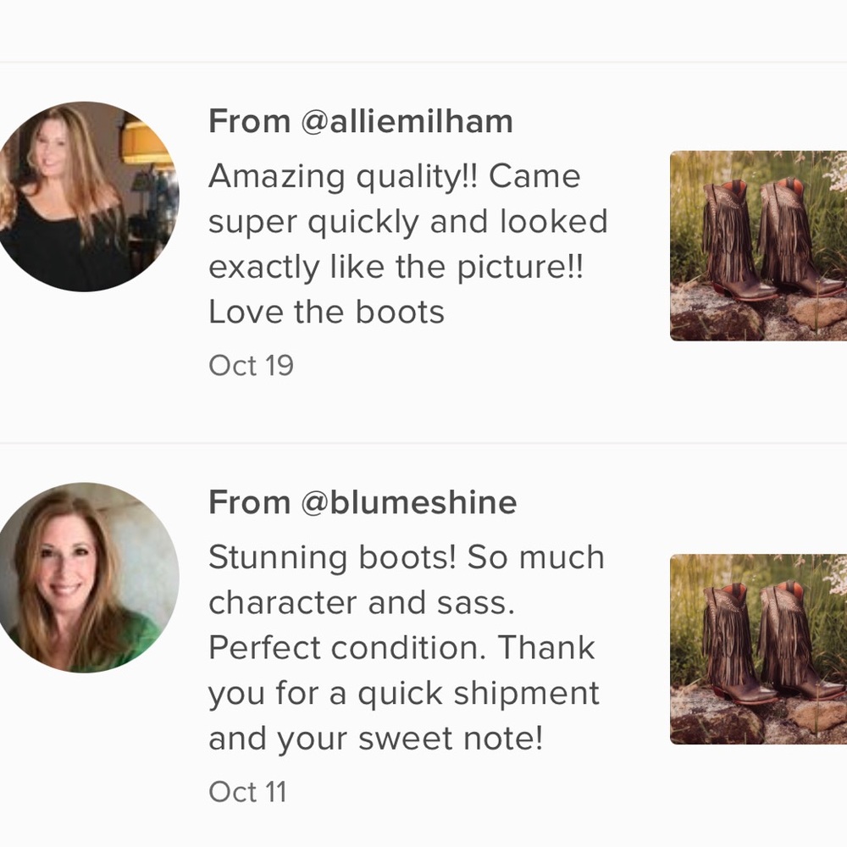Click the Oct 11 review date
Viewport: 847px width, 847px height.
248,792
